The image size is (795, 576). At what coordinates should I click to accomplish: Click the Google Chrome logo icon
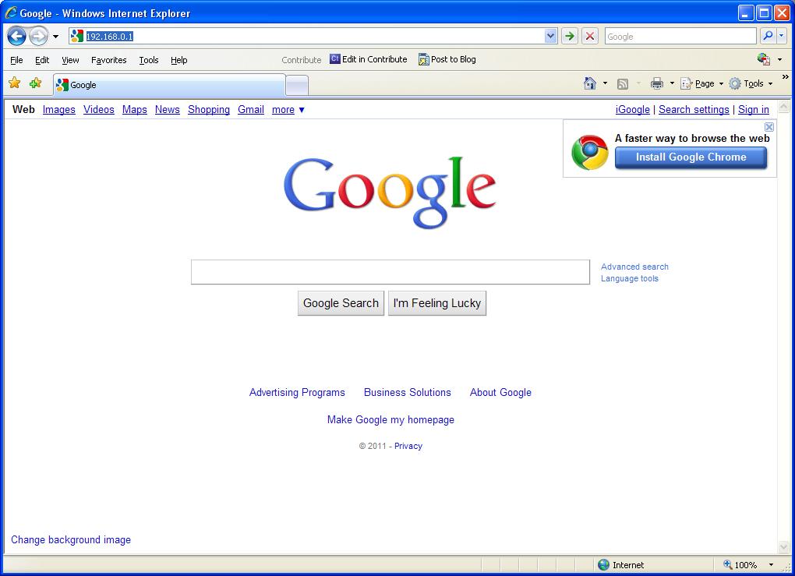click(x=590, y=152)
